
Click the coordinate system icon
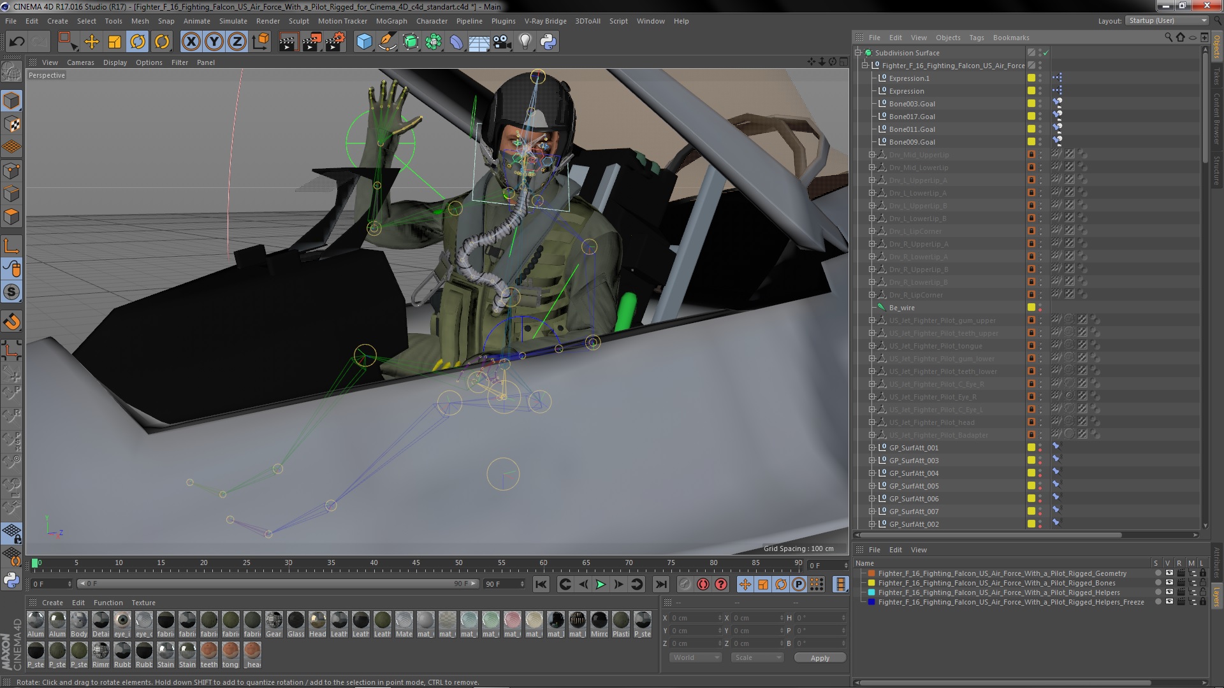[261, 42]
